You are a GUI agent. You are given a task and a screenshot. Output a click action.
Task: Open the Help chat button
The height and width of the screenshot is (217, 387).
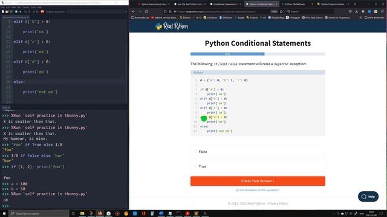pos(368,197)
